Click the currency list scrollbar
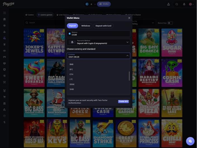This screenshot has height=148, width=197. point(129,76)
